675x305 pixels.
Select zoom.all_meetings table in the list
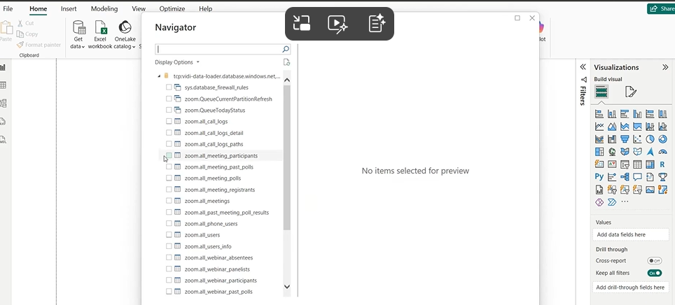207,201
